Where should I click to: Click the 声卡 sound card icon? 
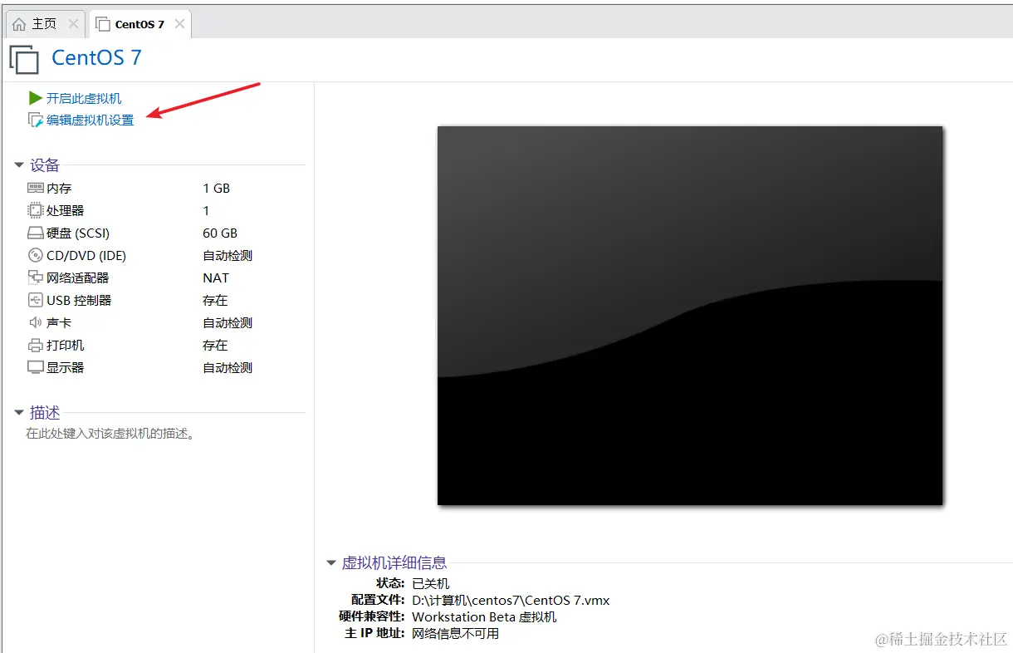point(35,322)
